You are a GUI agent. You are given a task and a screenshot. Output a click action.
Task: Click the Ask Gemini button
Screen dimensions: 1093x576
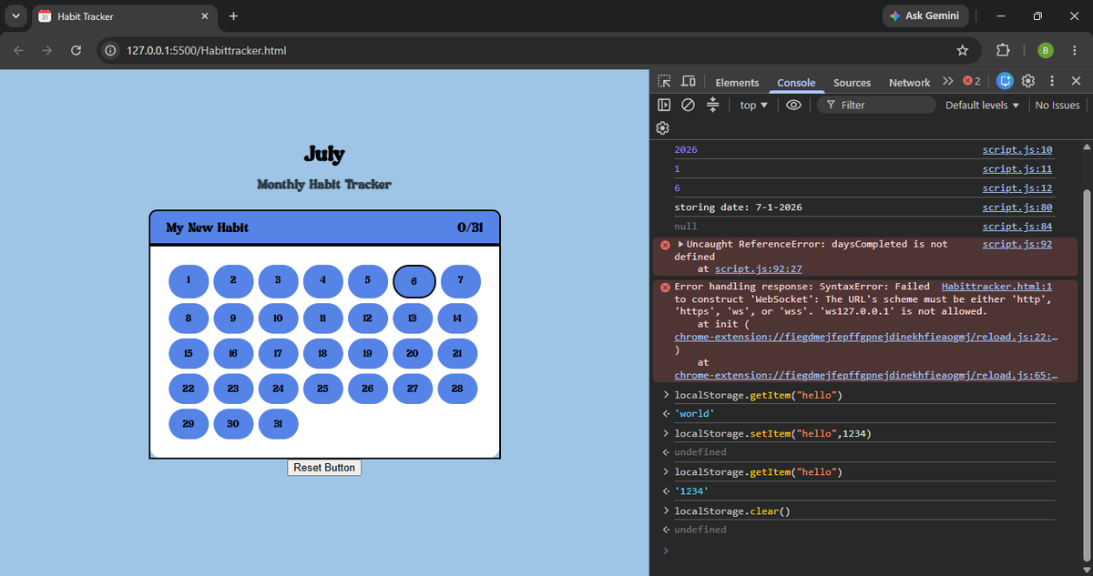pos(927,16)
